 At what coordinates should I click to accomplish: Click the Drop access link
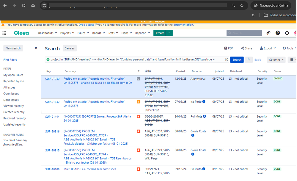[86, 25]
